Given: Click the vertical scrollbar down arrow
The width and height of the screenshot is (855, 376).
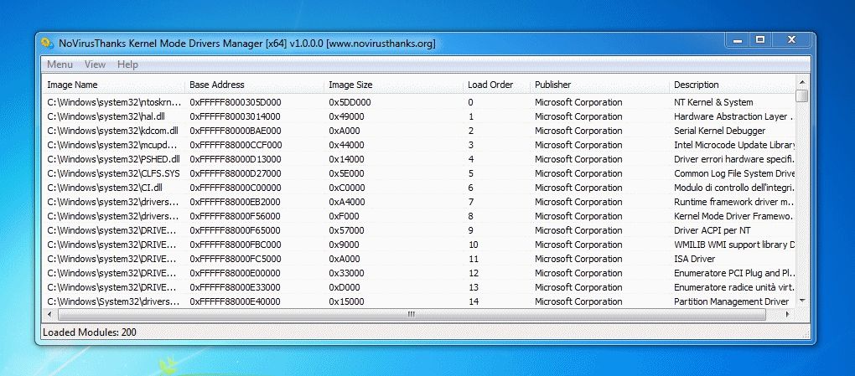Looking at the screenshot, I should (x=801, y=301).
